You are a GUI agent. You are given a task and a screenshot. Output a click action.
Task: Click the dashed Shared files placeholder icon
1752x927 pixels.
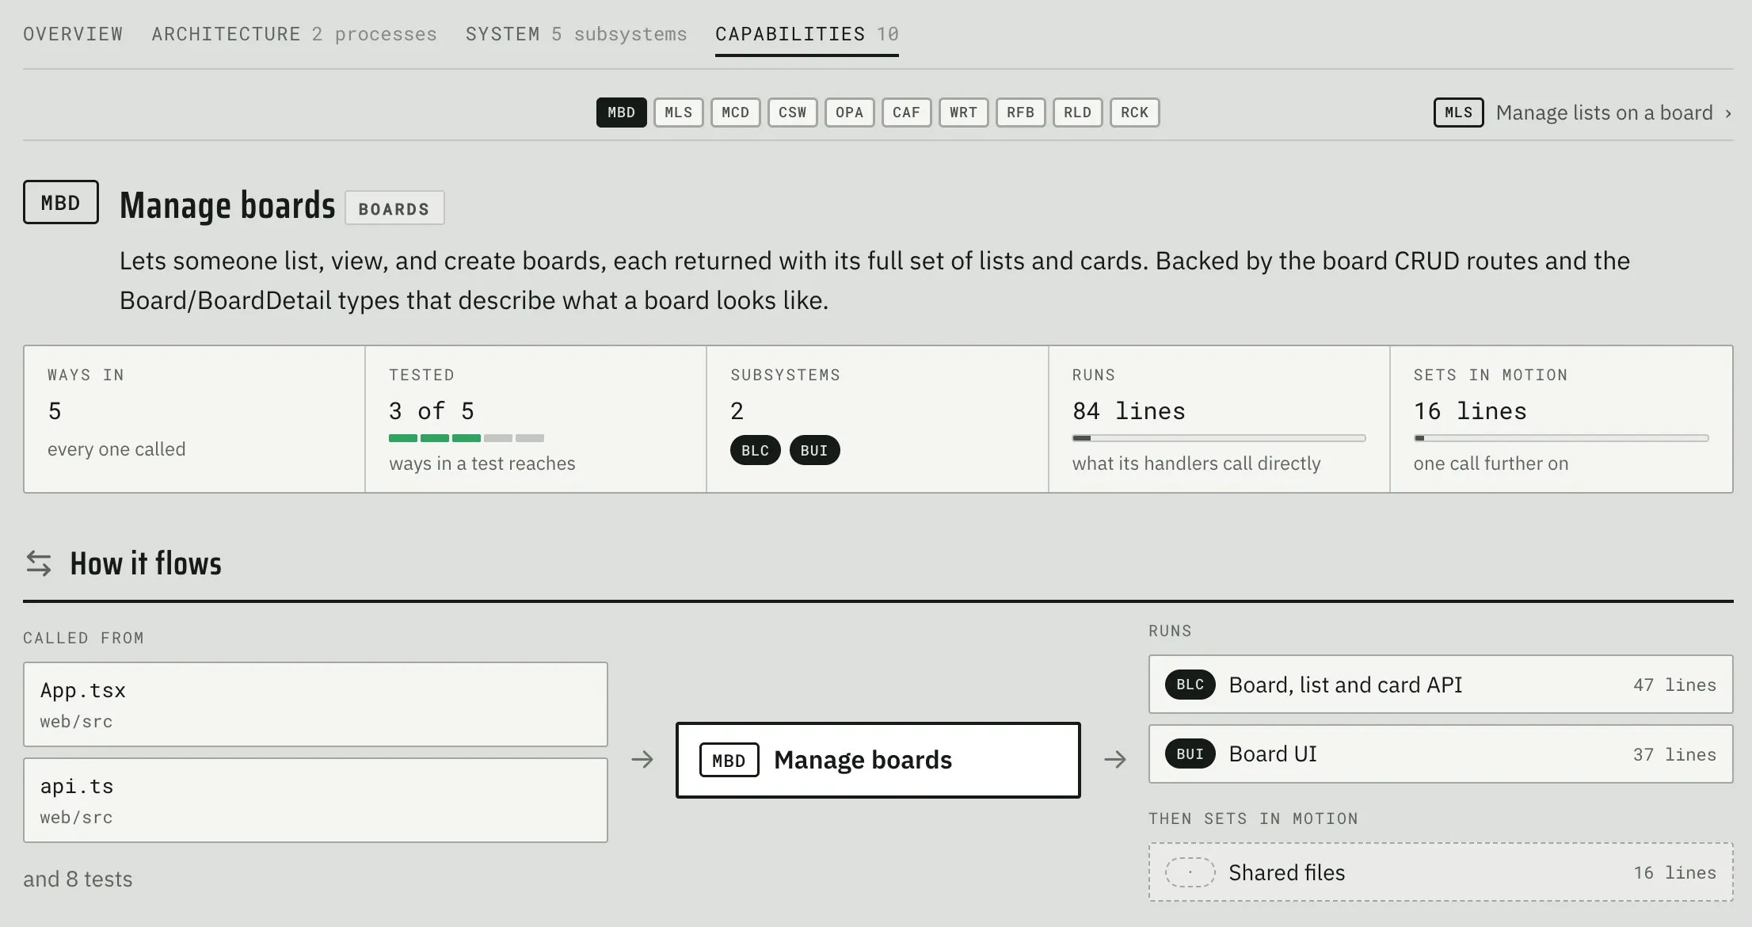click(1190, 872)
